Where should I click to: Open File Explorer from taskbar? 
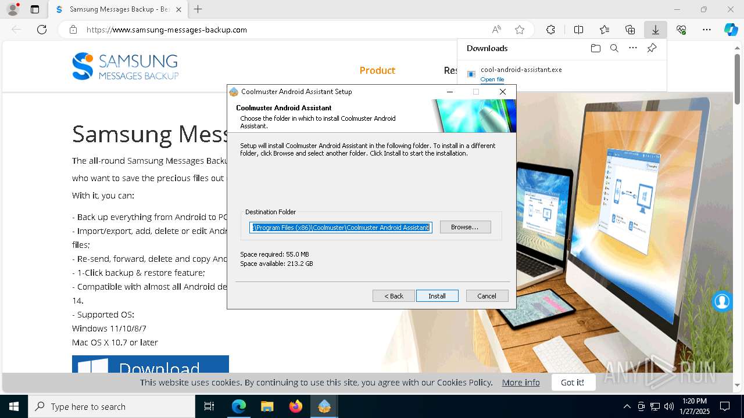pyautogui.click(x=267, y=406)
